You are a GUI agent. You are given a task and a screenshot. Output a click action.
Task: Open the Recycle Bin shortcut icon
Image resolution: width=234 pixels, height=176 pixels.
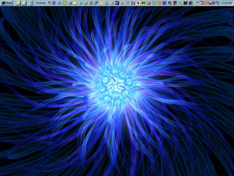point(70,3)
